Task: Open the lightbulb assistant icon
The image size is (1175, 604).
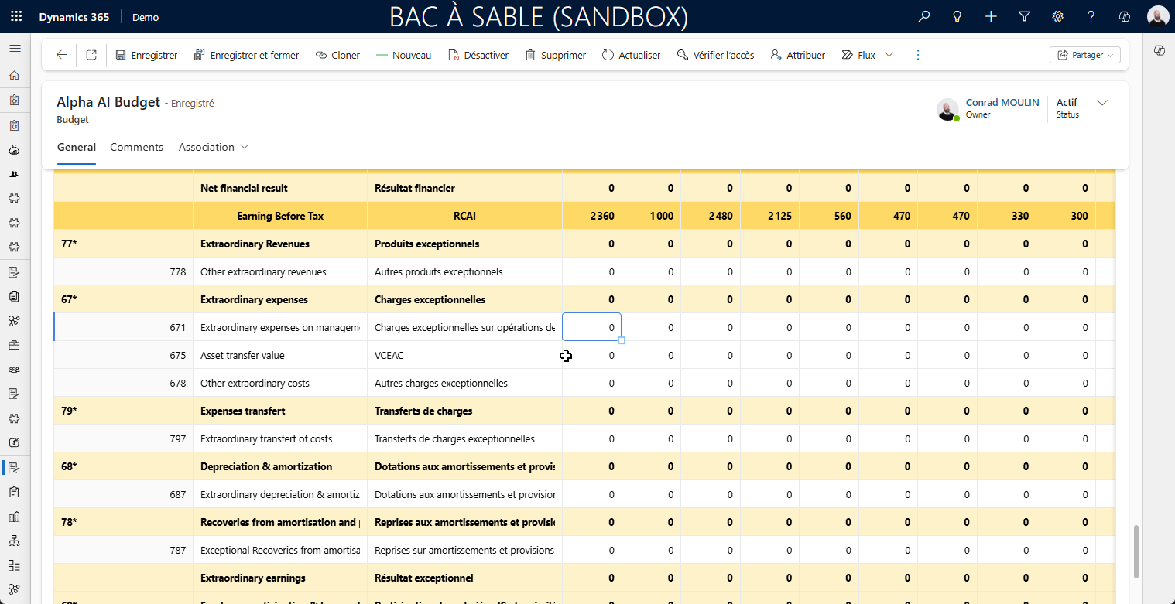Action: click(x=957, y=16)
